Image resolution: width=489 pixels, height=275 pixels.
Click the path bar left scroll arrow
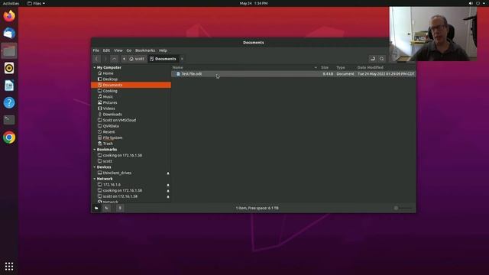click(124, 59)
